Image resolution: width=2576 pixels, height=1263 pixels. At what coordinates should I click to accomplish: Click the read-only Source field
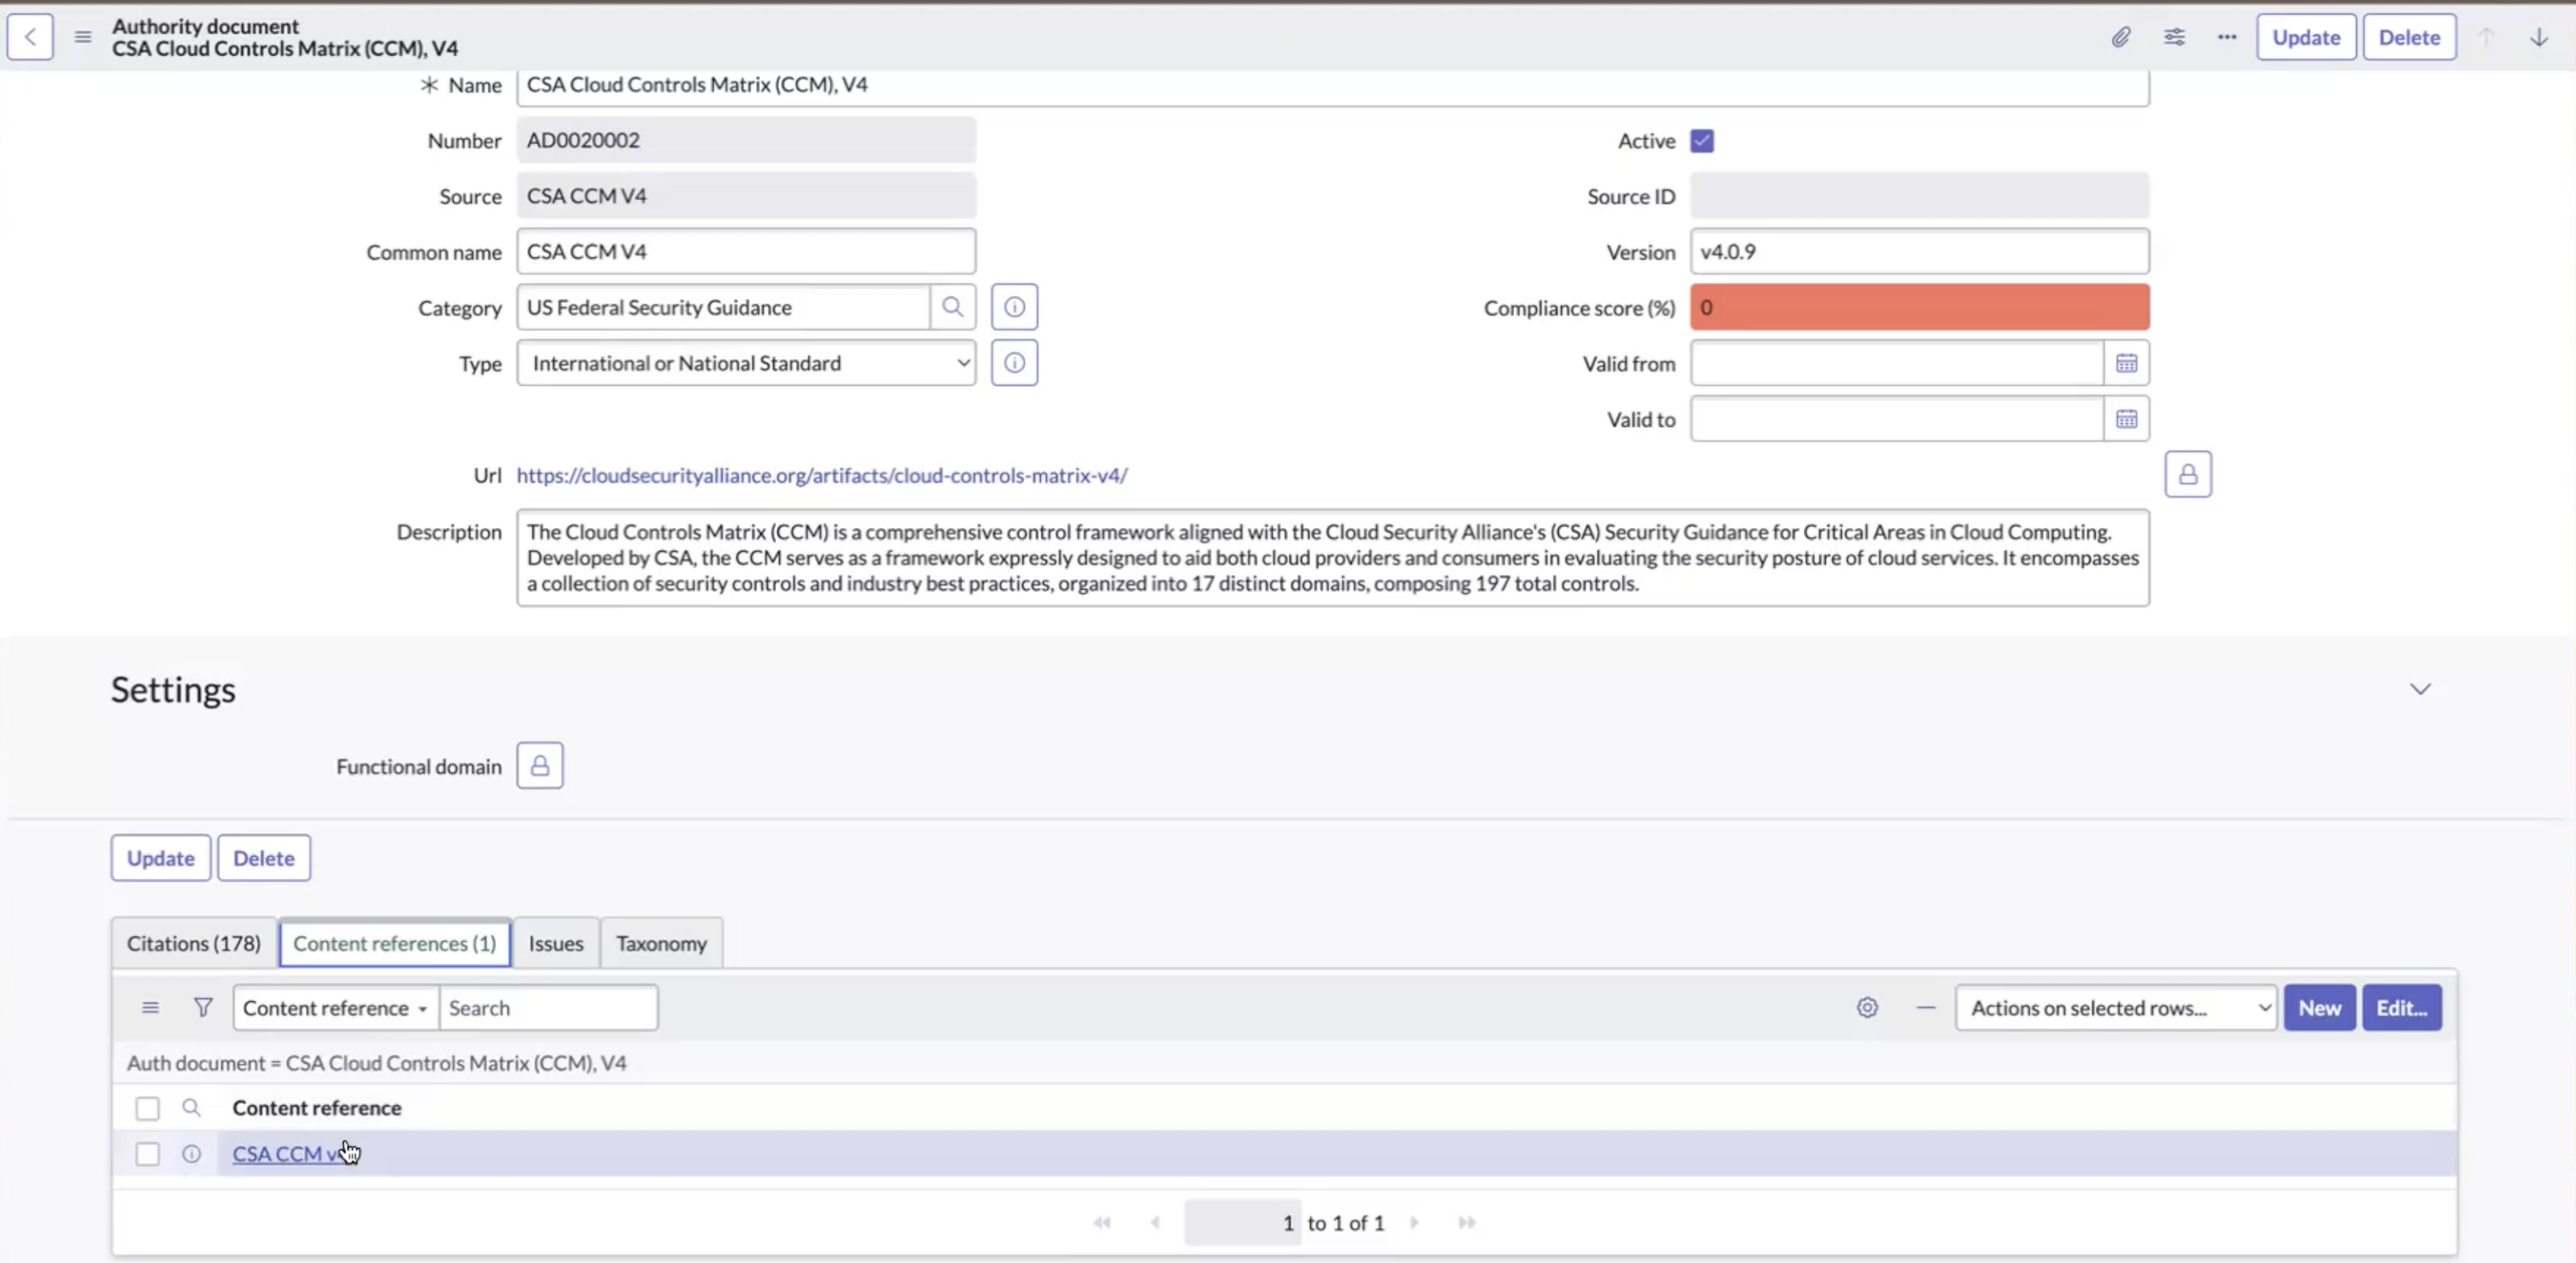[746, 196]
